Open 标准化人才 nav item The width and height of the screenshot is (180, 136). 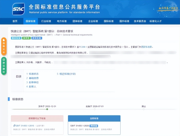tap(155, 21)
